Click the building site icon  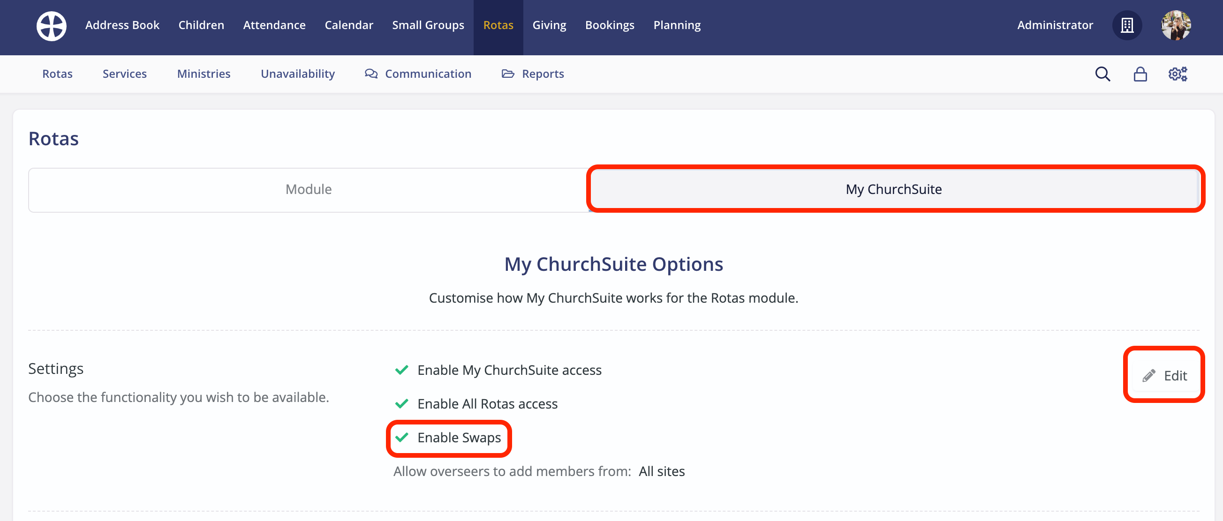tap(1127, 26)
